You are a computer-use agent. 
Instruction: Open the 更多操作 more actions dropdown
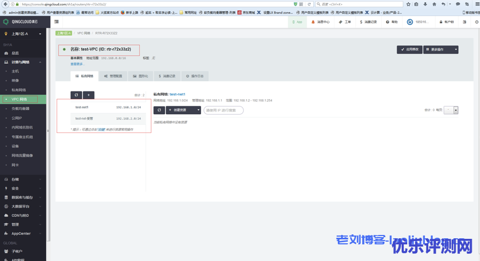(x=441, y=49)
